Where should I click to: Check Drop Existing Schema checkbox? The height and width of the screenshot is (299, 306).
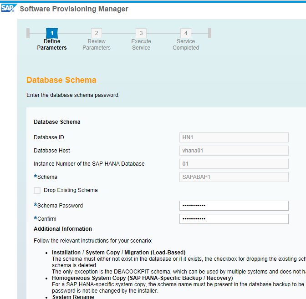(37, 190)
